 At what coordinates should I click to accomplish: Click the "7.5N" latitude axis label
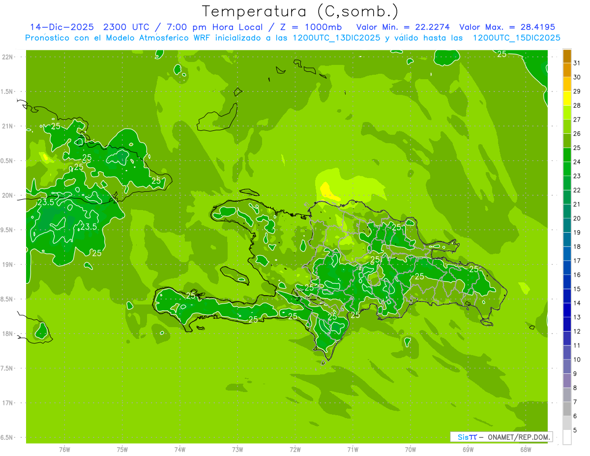pos(7,368)
